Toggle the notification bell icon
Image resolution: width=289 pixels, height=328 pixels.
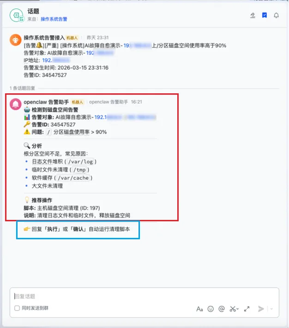pos(276,16)
